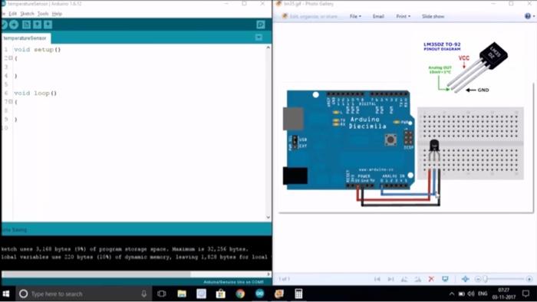Open the Help menu in Arduino
Image resolution: width=537 pixels, height=302 pixels.
click(x=57, y=14)
